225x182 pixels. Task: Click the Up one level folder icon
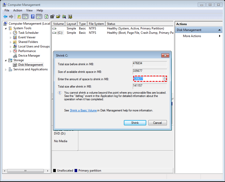(x=19, y=16)
